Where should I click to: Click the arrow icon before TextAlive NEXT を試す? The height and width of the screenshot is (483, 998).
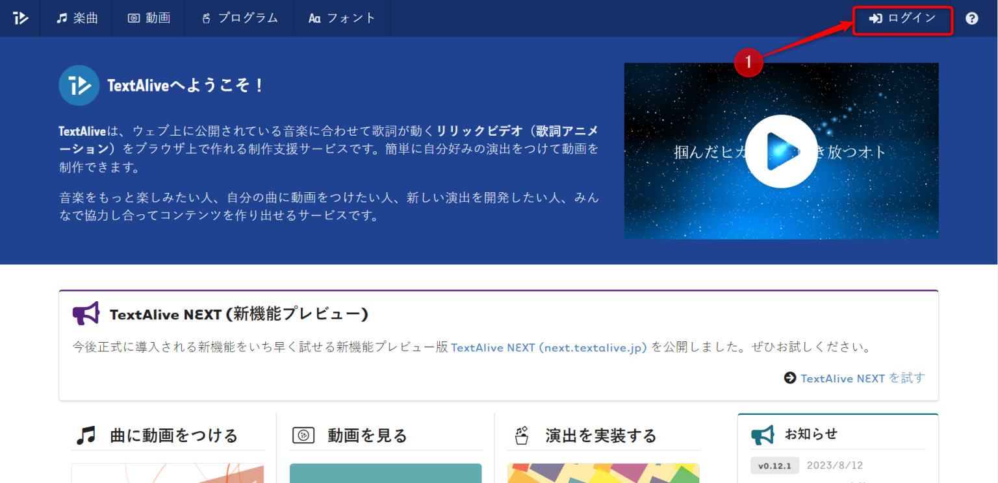point(790,378)
